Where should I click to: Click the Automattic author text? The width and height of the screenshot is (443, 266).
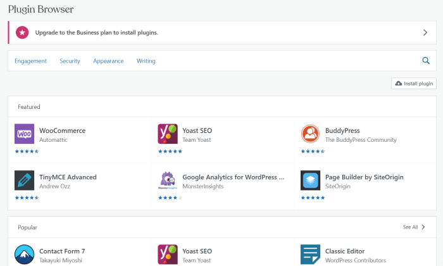coord(53,140)
